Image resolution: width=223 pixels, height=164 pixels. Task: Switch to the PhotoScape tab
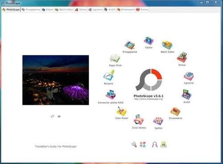(x=11, y=10)
